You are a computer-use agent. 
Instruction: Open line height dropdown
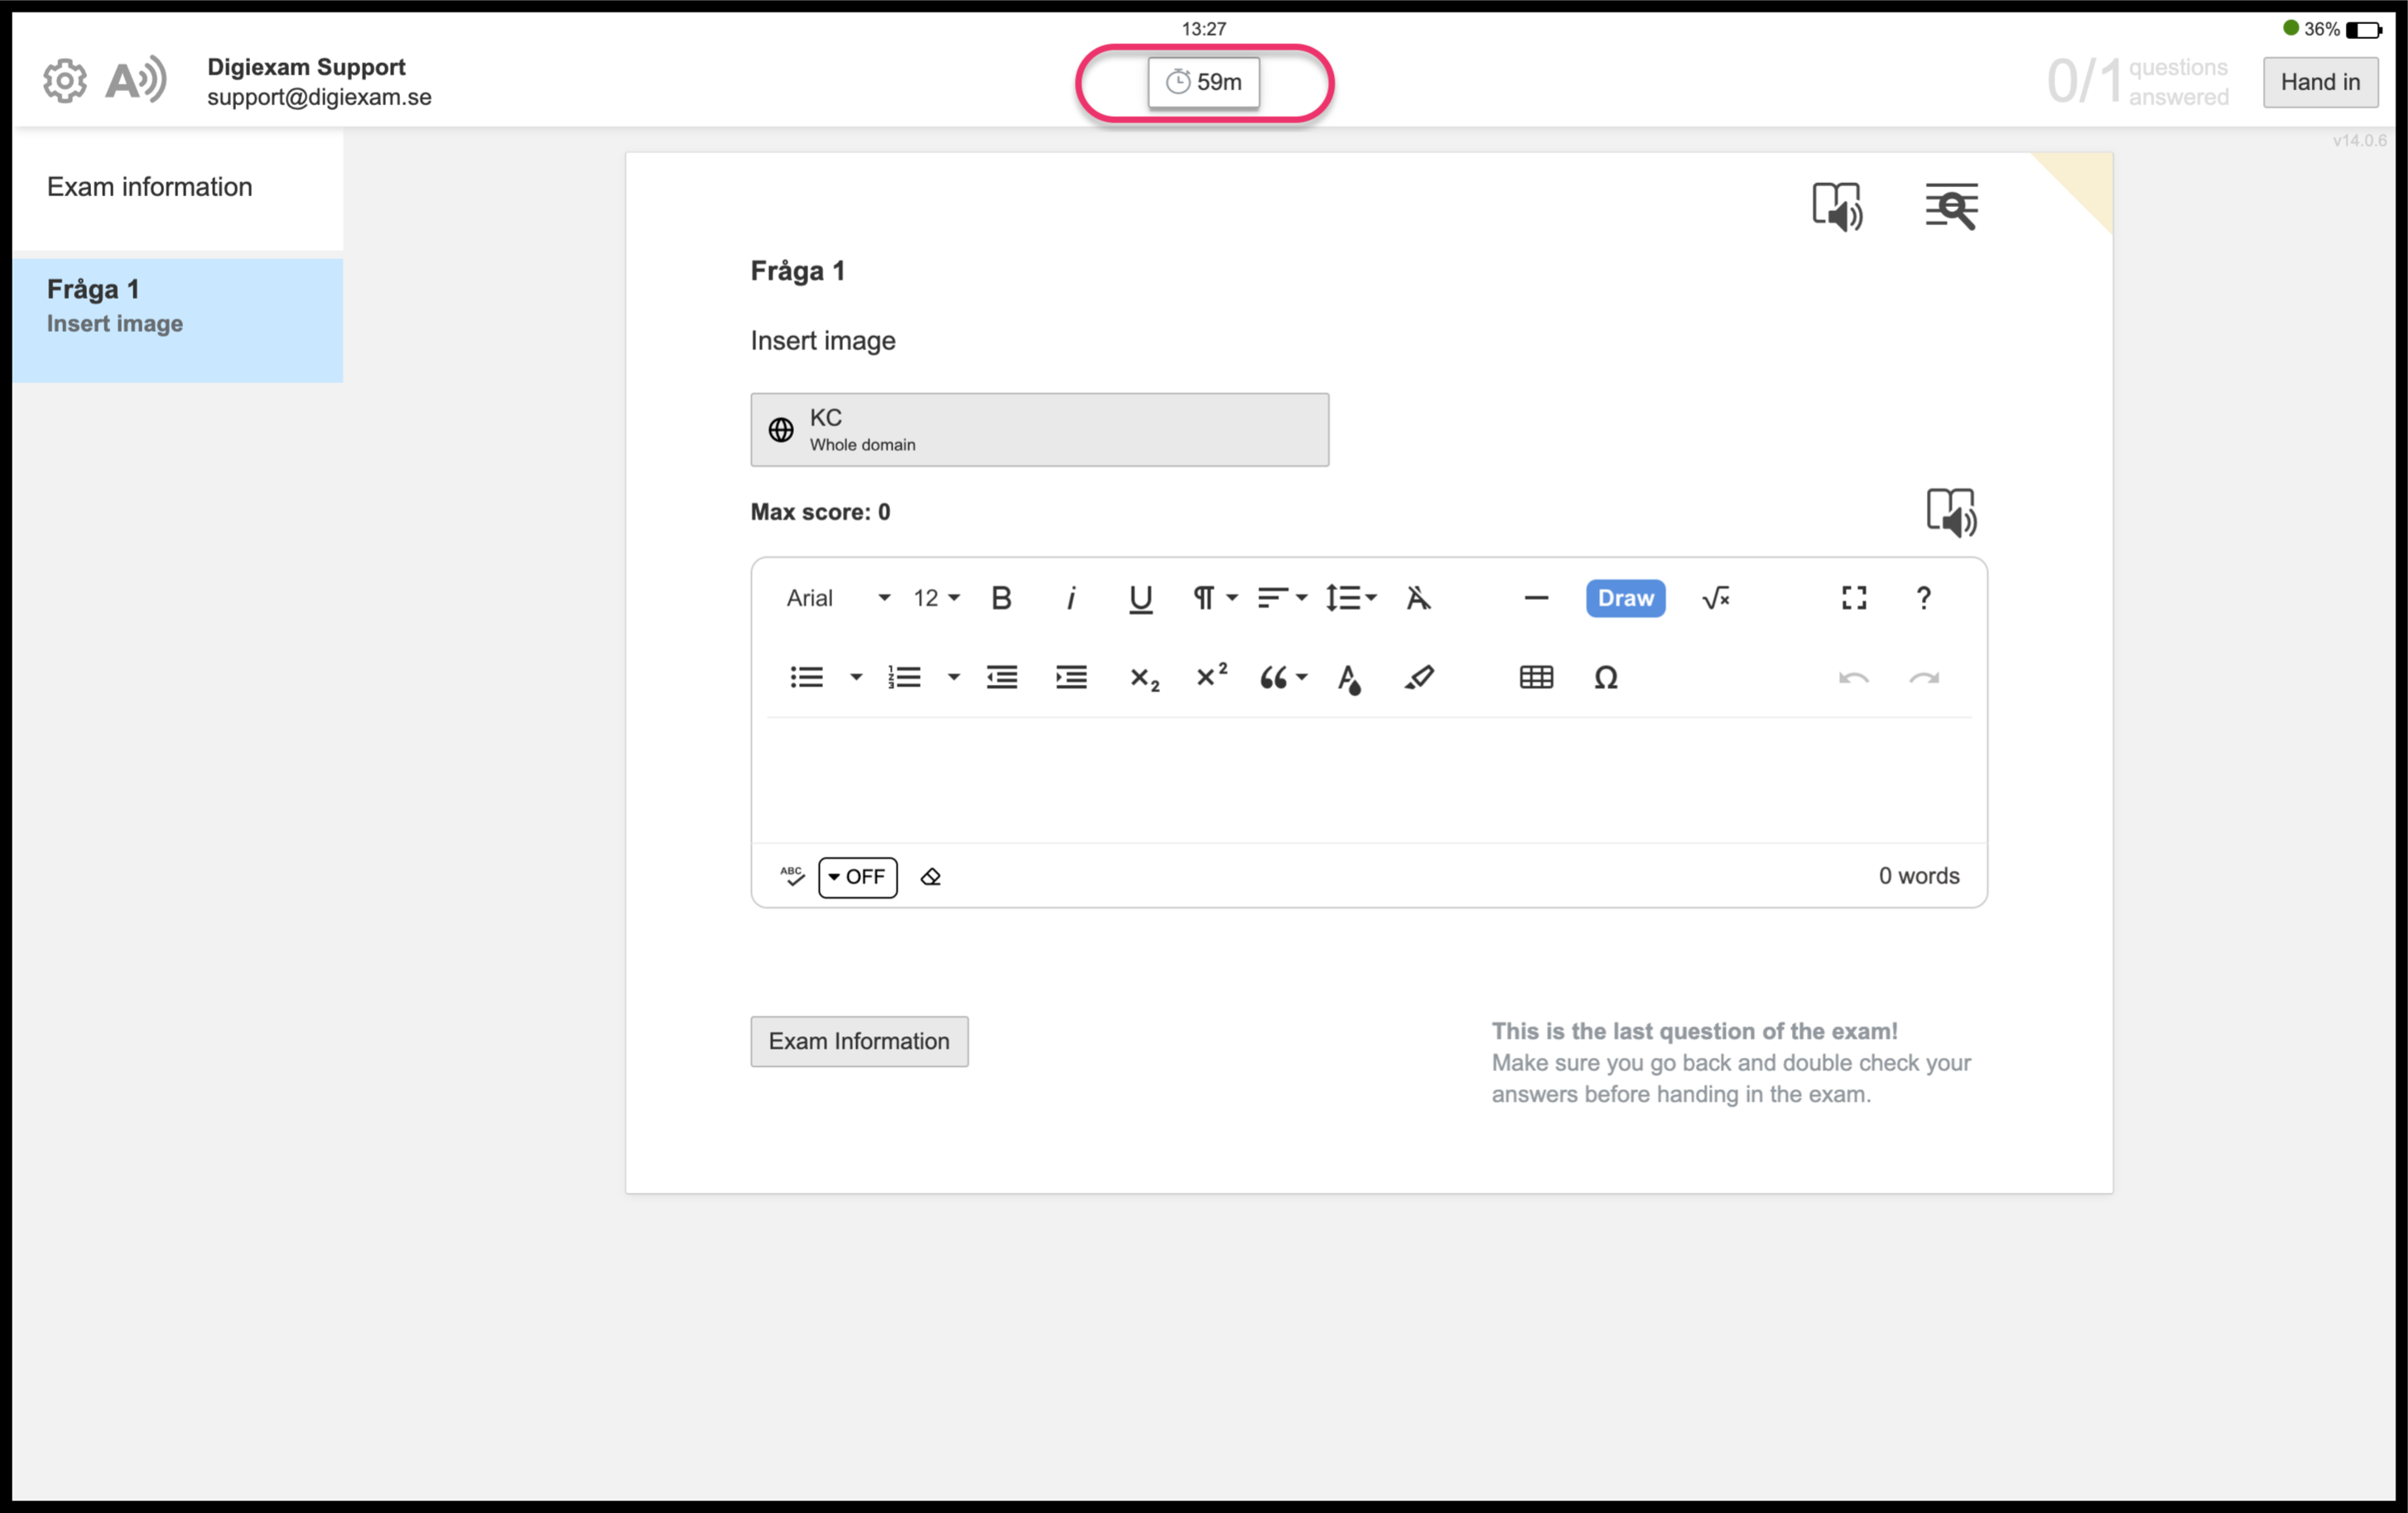[1351, 598]
